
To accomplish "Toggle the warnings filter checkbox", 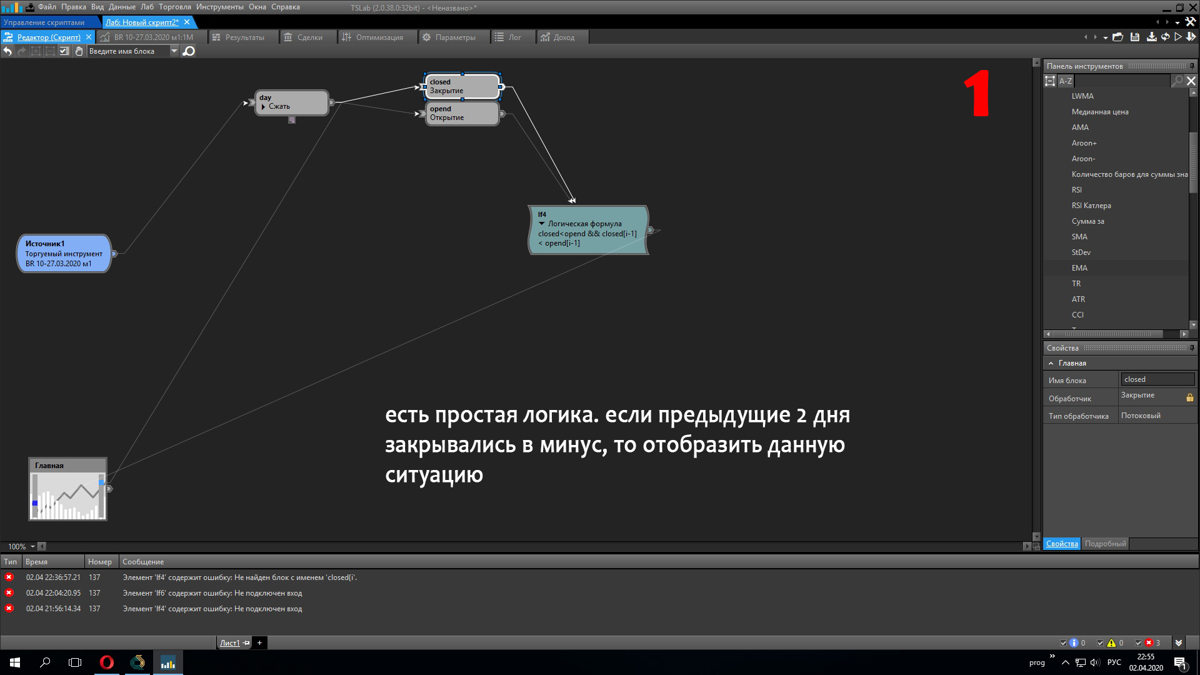I will (1101, 642).
